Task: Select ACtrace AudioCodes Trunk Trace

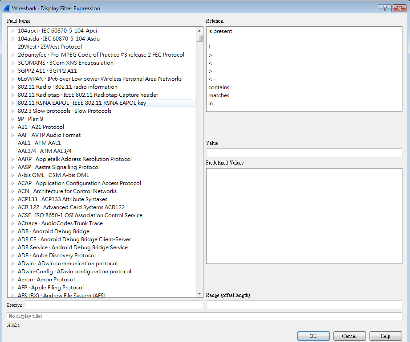Action: [60, 223]
